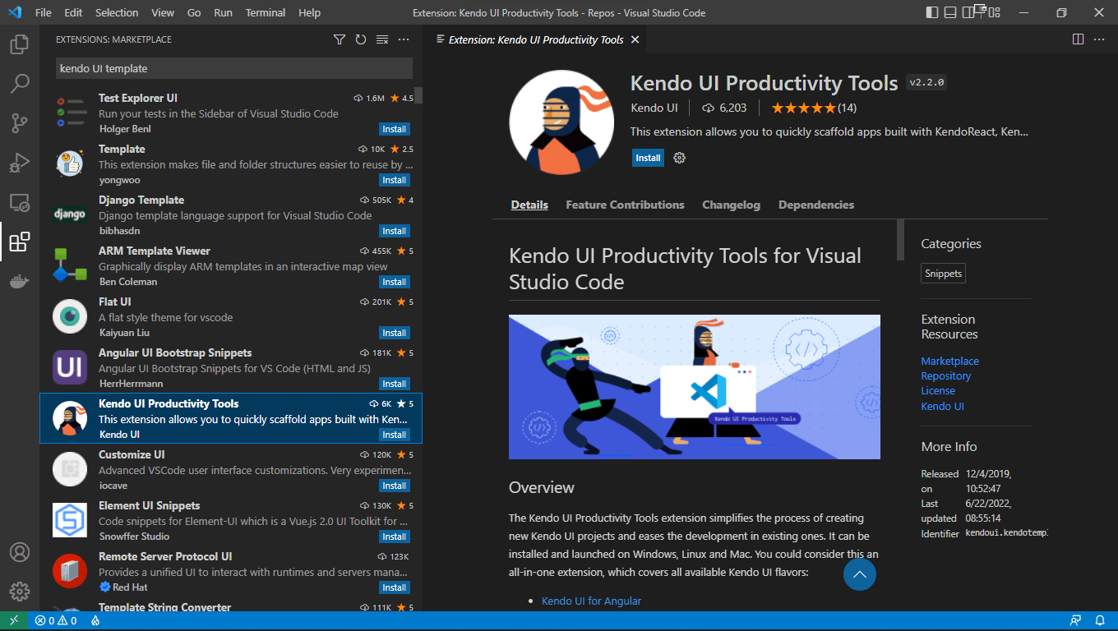
Task: Select the Details tab
Action: (529, 205)
